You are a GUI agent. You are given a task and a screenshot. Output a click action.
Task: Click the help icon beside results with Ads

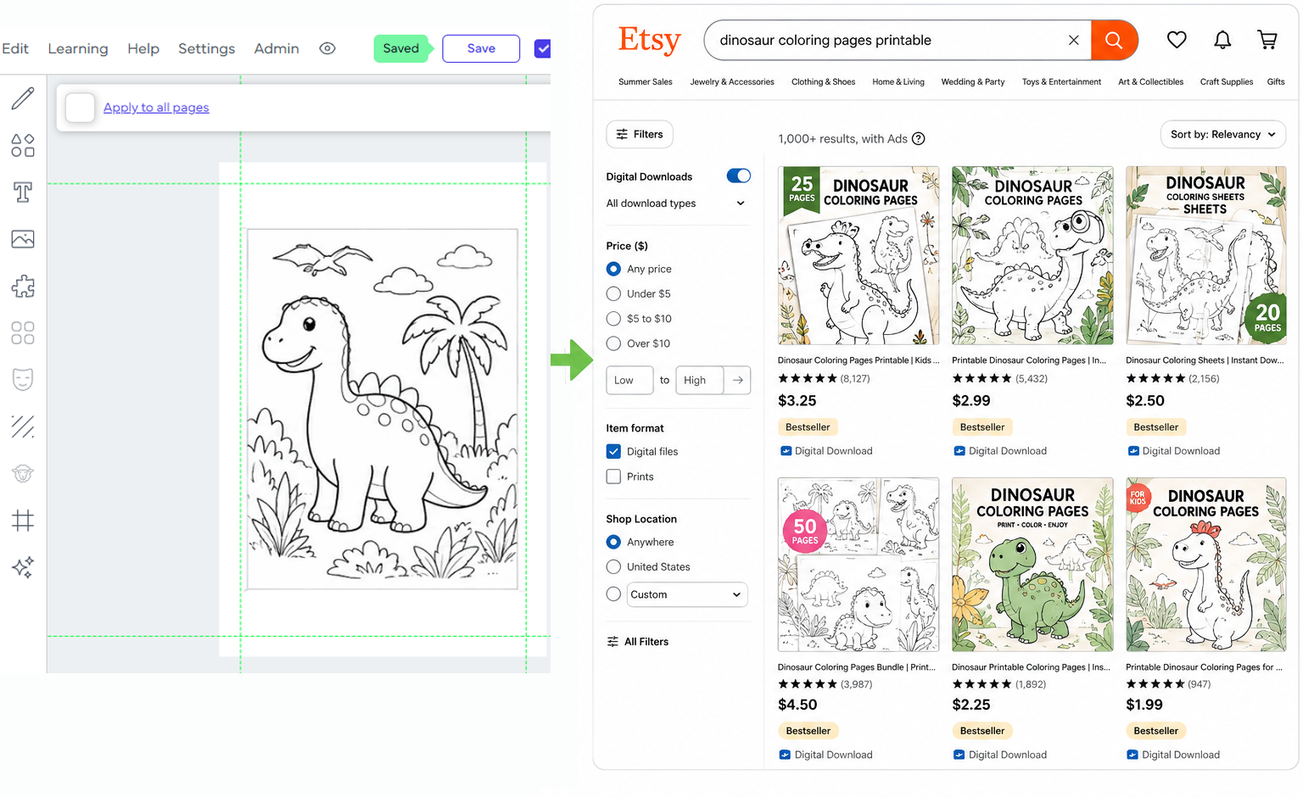(918, 139)
